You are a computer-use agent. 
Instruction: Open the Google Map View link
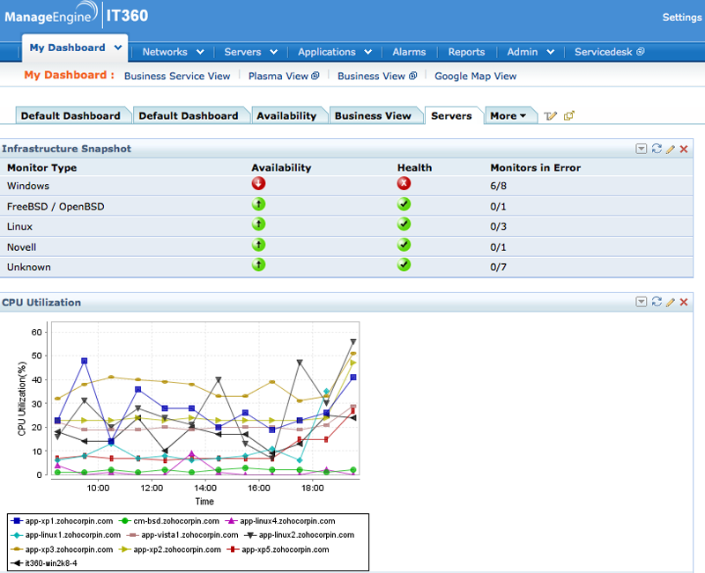pos(475,76)
